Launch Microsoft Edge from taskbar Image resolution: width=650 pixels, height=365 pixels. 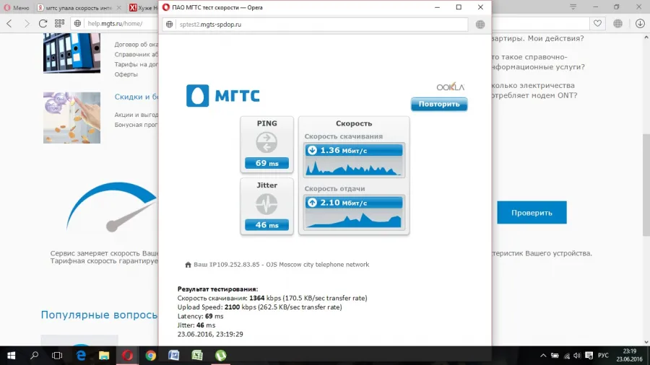point(81,356)
